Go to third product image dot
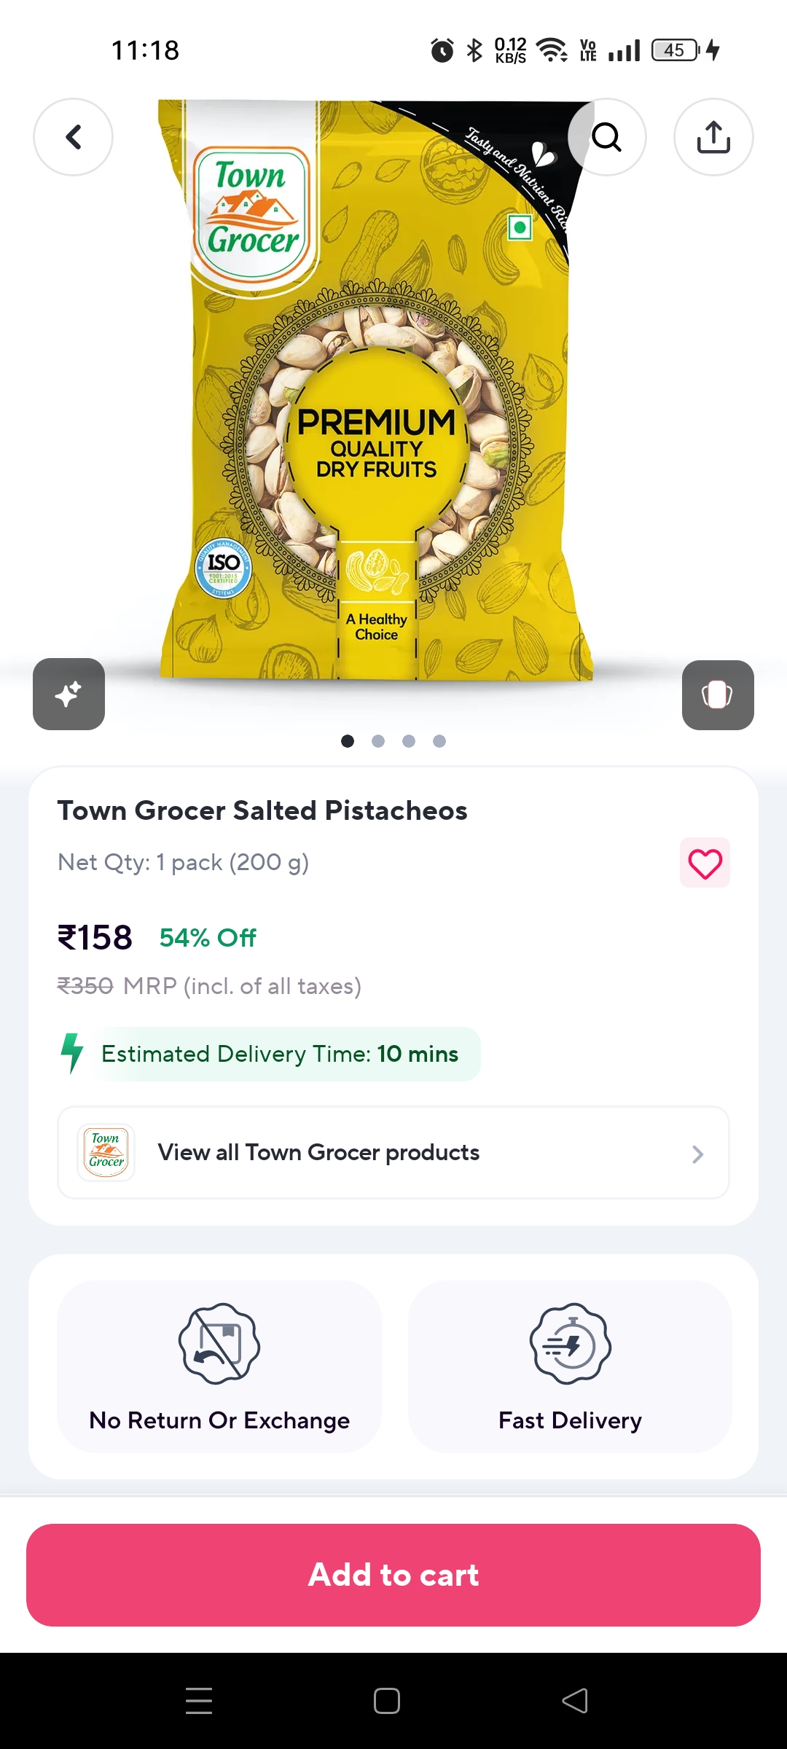This screenshot has height=1749, width=787. (x=409, y=741)
